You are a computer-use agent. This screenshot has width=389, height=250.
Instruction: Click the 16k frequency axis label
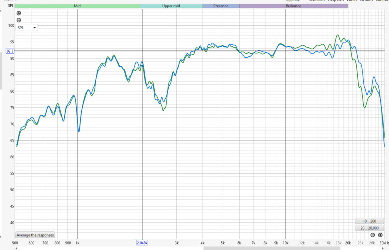[328, 243]
